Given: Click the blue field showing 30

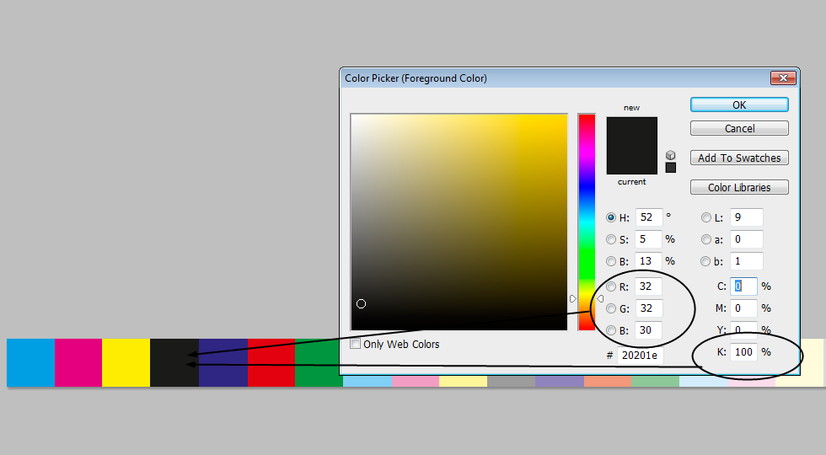Looking at the screenshot, I should click(648, 330).
